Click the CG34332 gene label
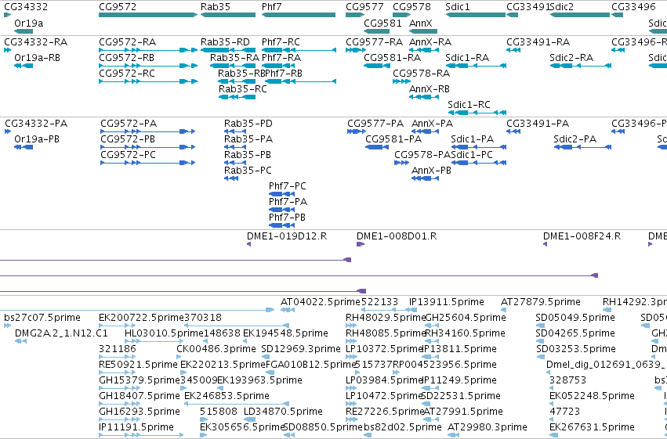This screenshot has width=667, height=439. pos(26,7)
